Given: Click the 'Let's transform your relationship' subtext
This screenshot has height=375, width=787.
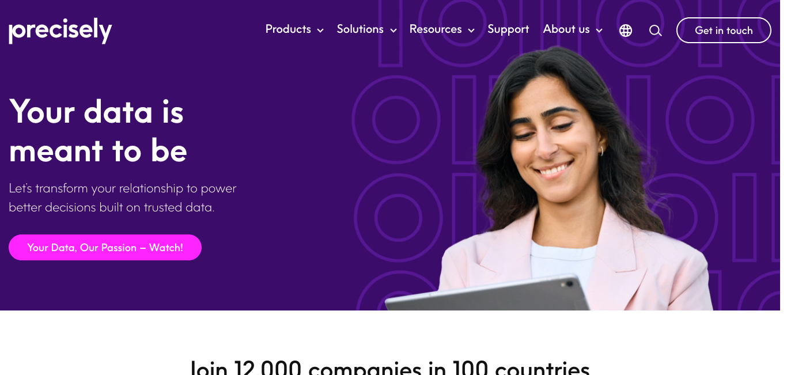Looking at the screenshot, I should coord(123,198).
